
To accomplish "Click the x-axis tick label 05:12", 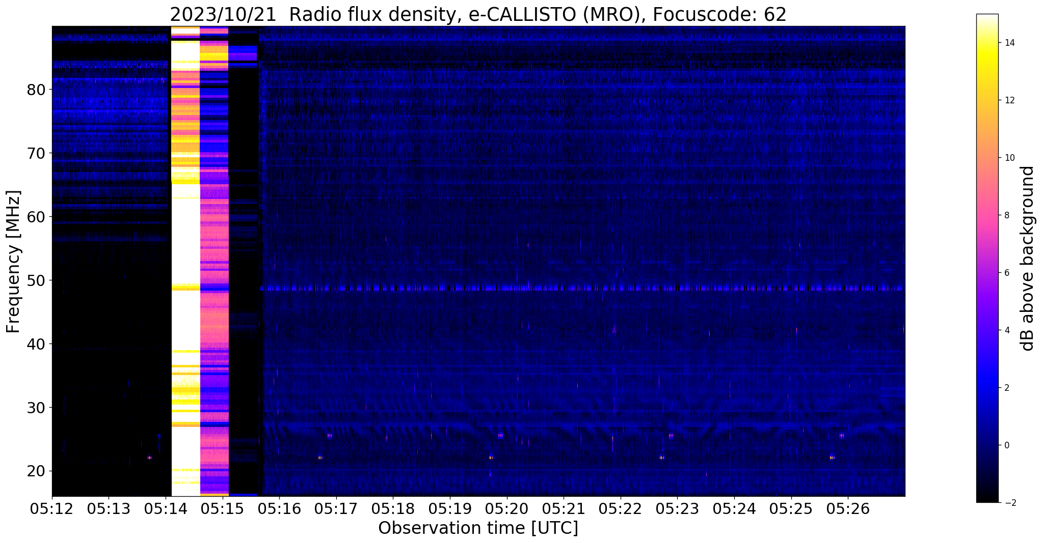I will click(52, 509).
